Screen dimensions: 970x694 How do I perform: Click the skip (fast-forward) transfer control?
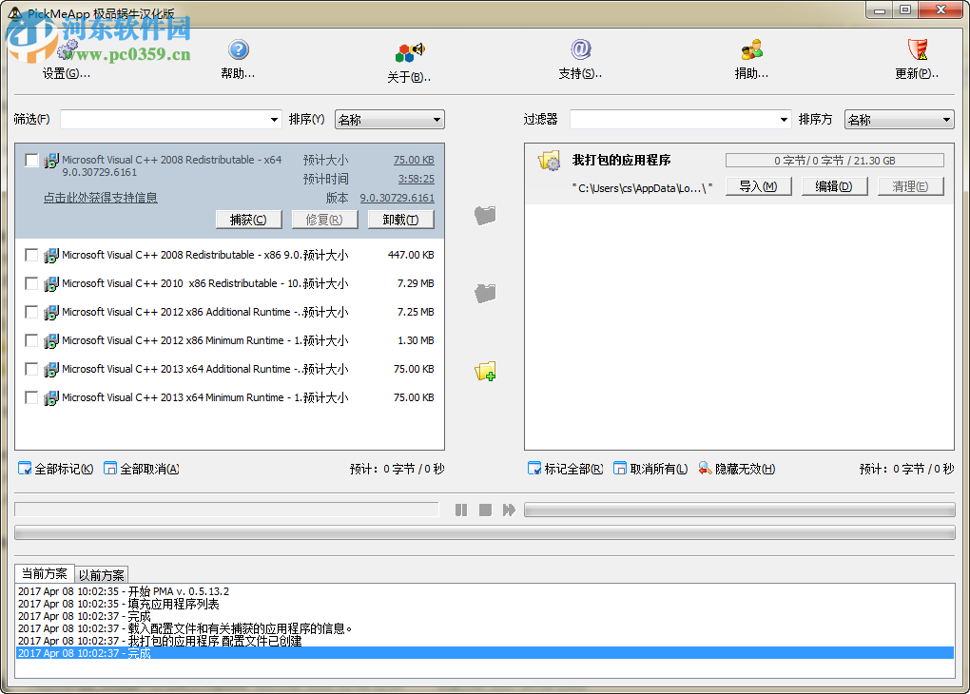509,510
